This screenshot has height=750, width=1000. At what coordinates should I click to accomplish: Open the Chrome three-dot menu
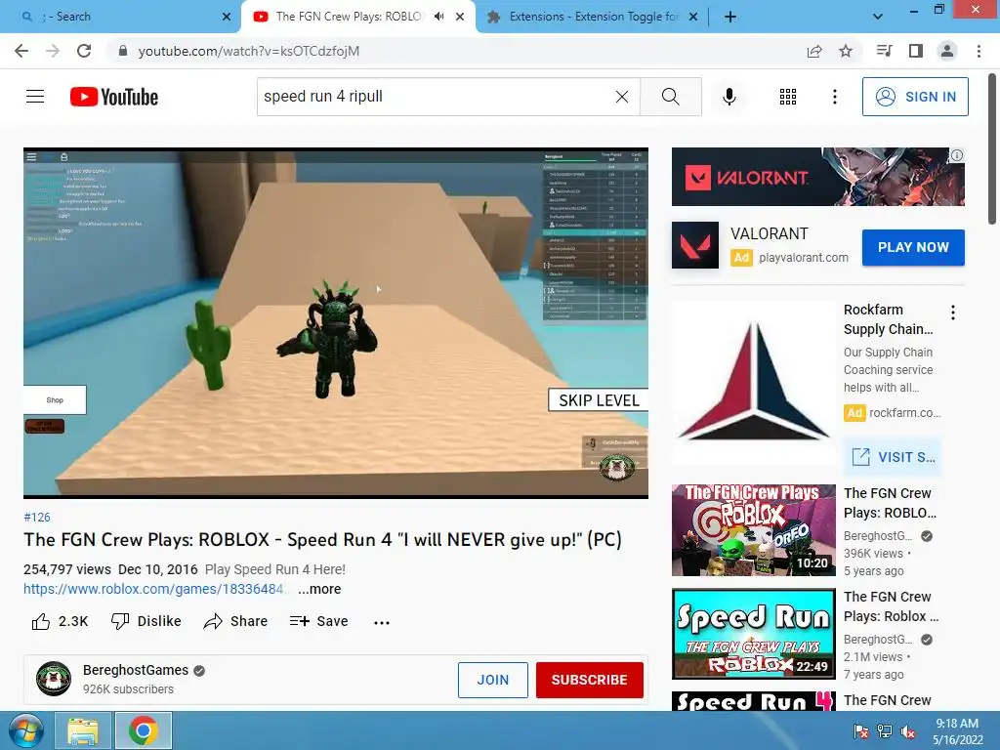(x=979, y=51)
